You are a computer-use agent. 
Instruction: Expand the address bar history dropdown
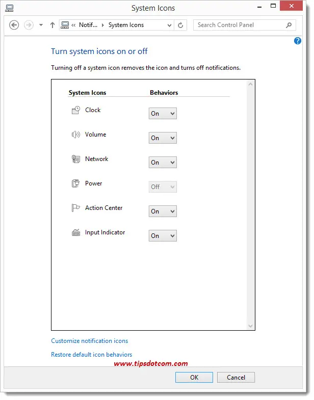click(x=169, y=25)
